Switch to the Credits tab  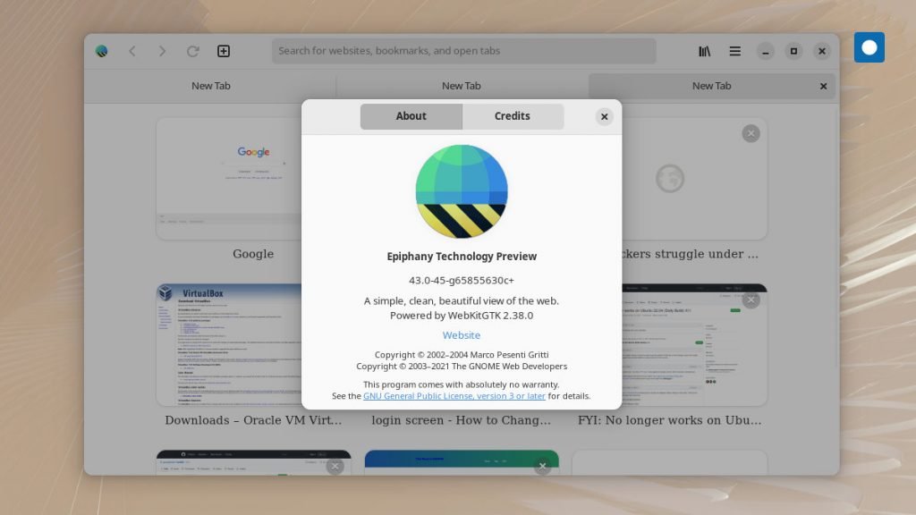tap(513, 116)
